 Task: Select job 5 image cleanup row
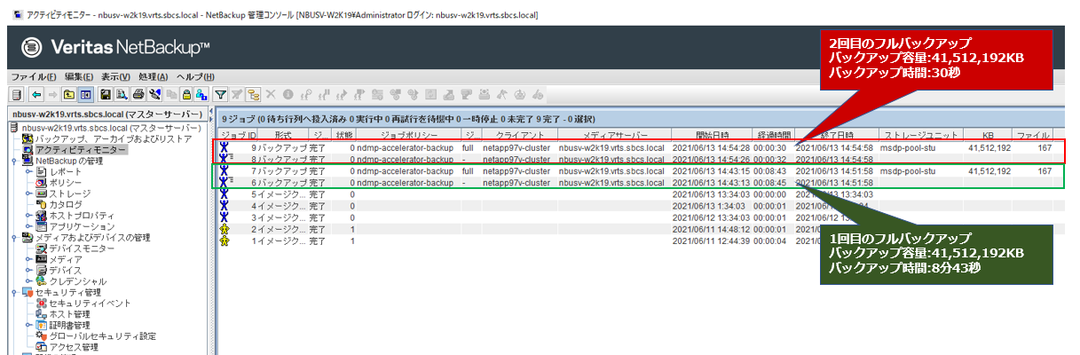637,193
